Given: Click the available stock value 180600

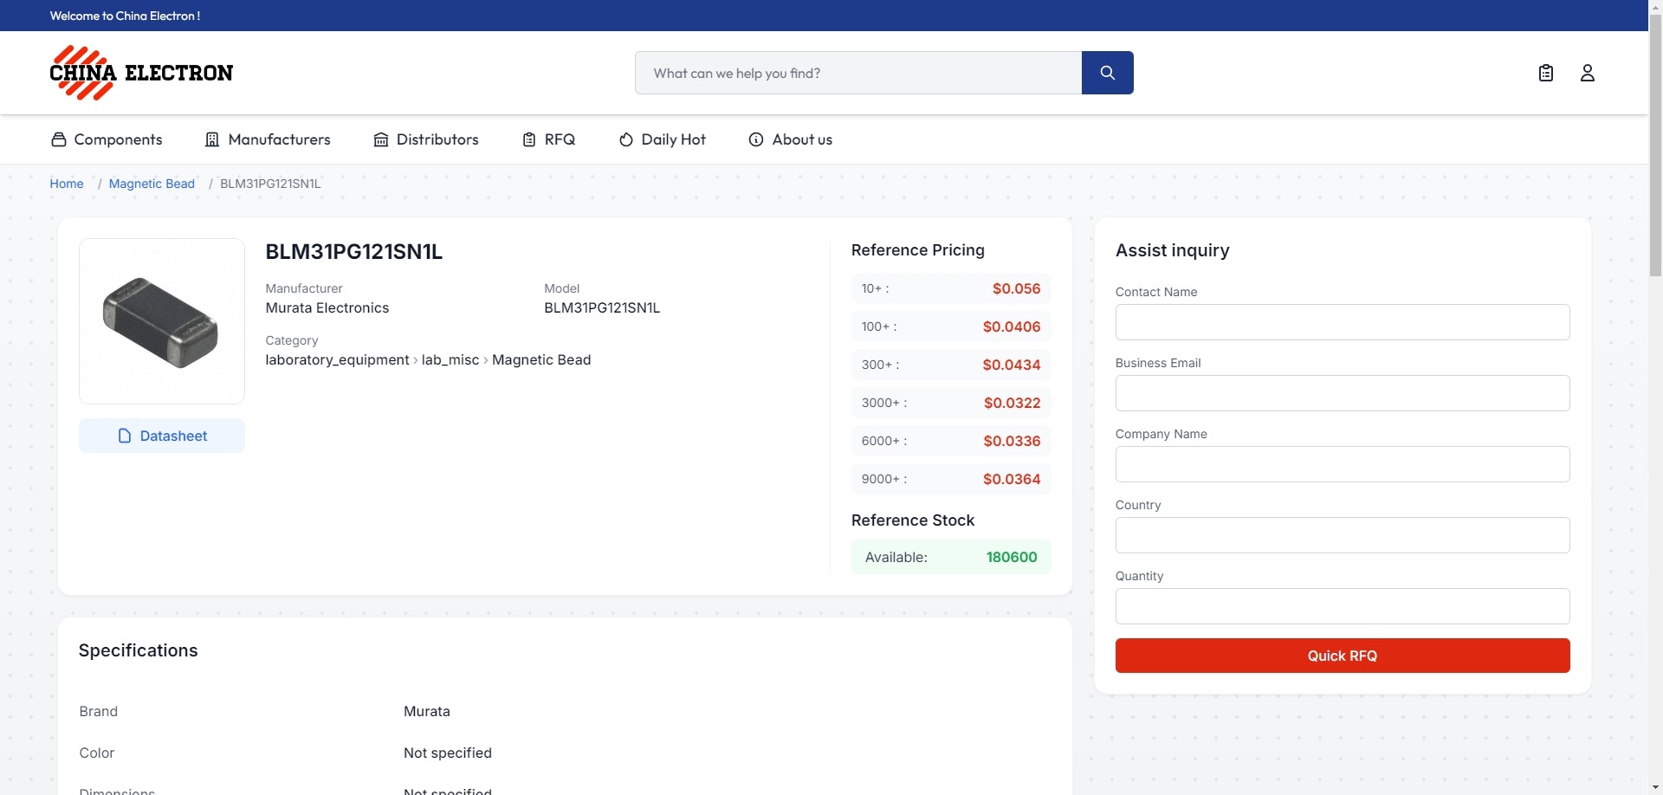Looking at the screenshot, I should click(1012, 557).
